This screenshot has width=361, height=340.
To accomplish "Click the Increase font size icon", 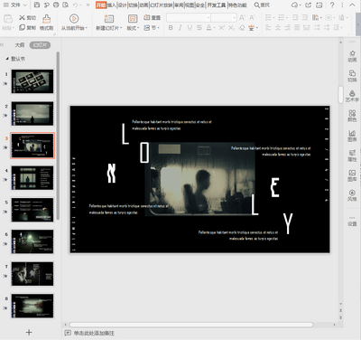I will click(x=242, y=18).
